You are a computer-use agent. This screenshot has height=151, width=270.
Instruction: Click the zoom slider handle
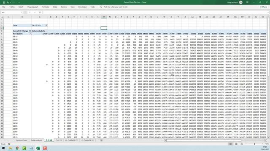pyautogui.click(x=254, y=144)
